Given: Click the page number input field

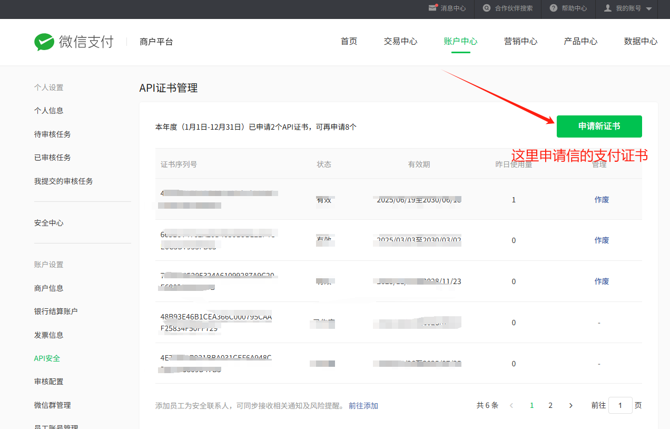Looking at the screenshot, I should click(620, 405).
